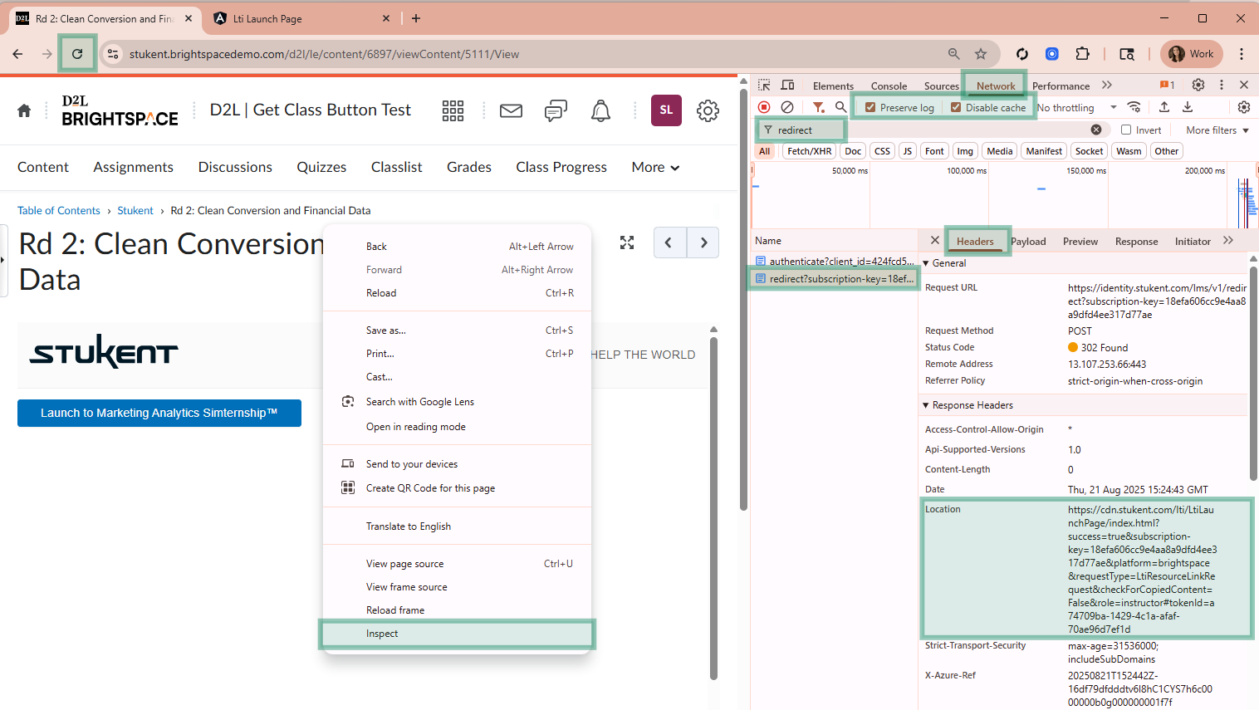Open the Payload tab of the request
Viewport: 1259px width, 710px height.
click(x=1028, y=242)
